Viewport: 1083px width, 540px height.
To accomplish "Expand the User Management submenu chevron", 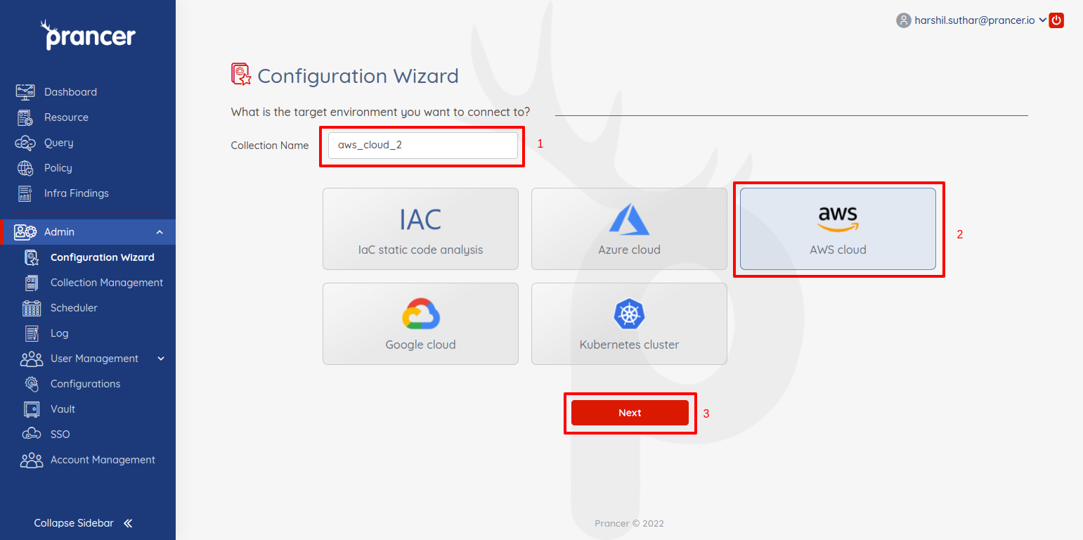I will tap(161, 359).
